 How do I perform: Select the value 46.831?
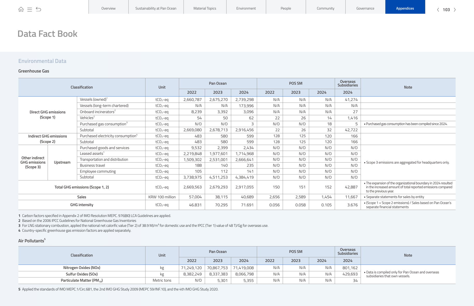tap(195, 205)
